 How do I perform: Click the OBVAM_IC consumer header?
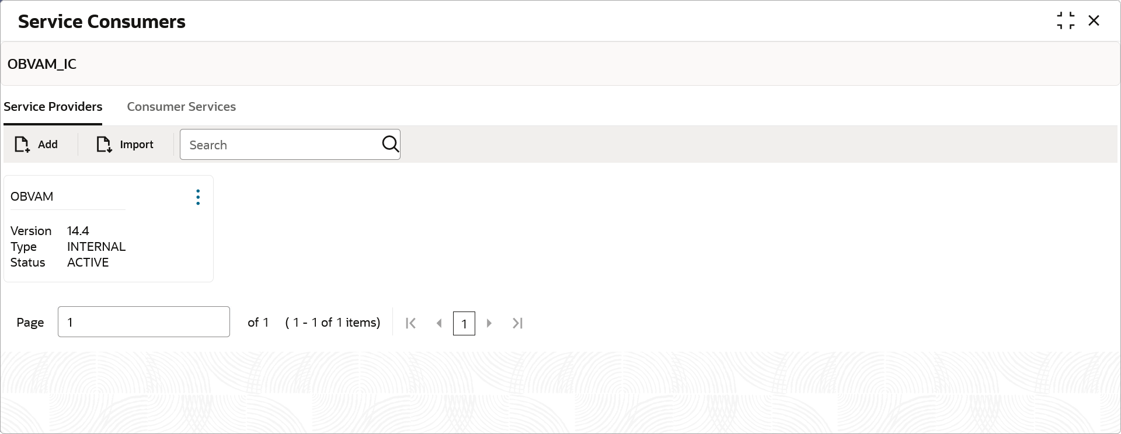(x=42, y=64)
